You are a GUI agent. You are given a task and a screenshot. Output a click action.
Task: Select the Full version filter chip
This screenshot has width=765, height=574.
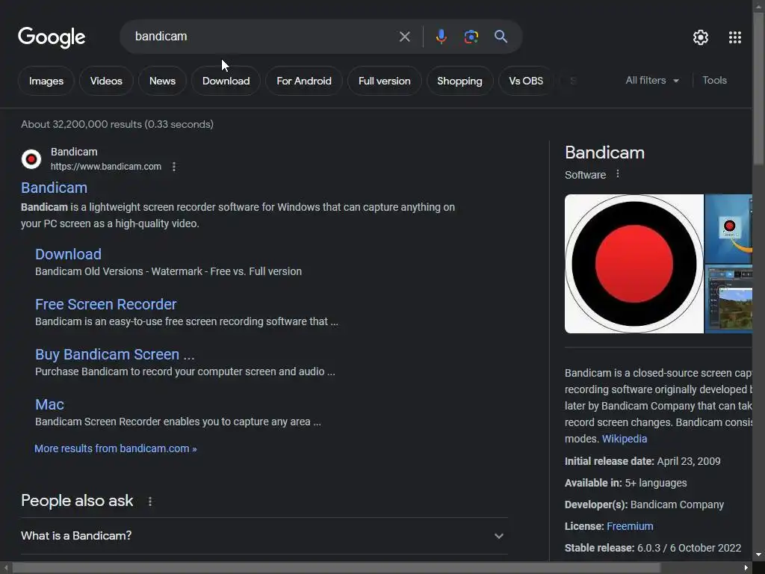(385, 81)
